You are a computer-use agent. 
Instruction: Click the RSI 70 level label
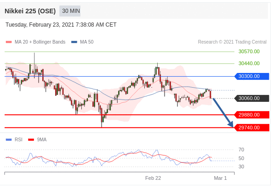click(241, 150)
